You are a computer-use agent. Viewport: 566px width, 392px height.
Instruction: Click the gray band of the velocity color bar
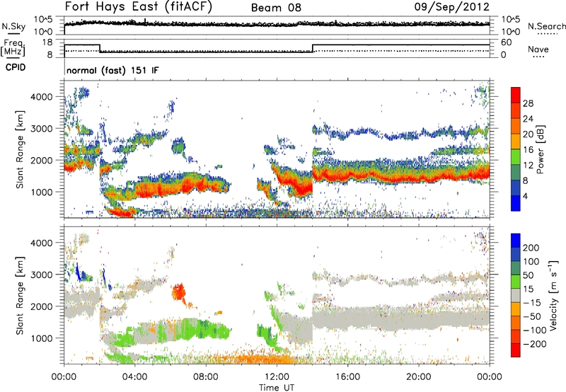point(516,296)
